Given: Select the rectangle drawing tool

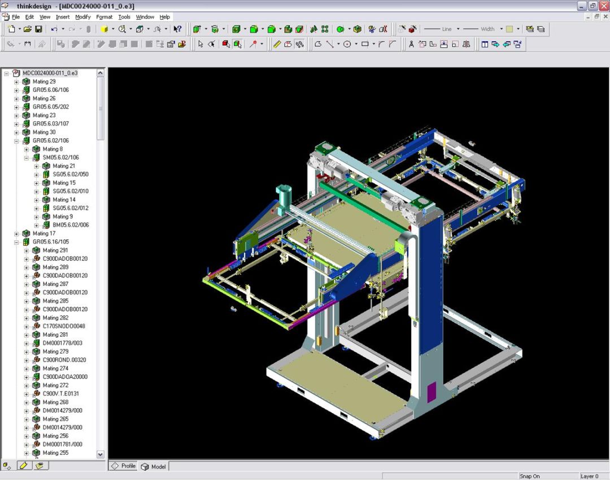Looking at the screenshot, I should 365,44.
